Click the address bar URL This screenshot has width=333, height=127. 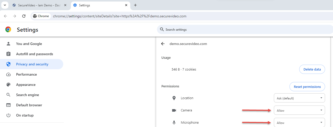coord(120,16)
